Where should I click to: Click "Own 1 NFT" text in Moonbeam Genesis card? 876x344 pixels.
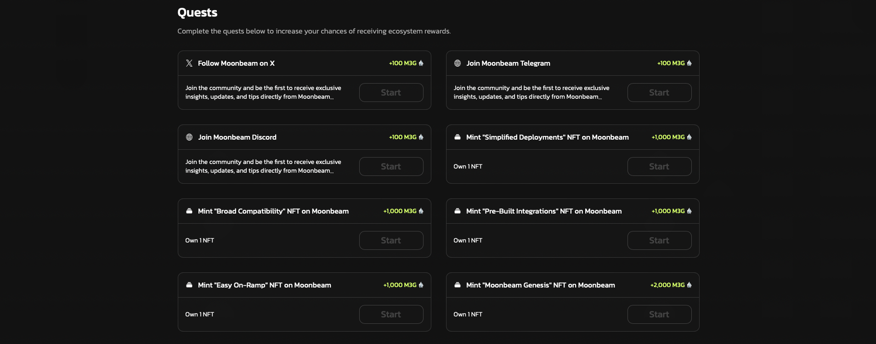pos(468,314)
